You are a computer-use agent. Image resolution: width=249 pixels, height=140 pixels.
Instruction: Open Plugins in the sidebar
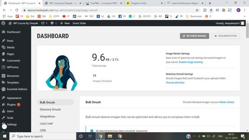(x=11, y=105)
